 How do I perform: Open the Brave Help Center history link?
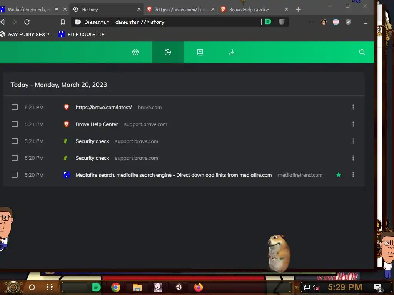[97, 124]
